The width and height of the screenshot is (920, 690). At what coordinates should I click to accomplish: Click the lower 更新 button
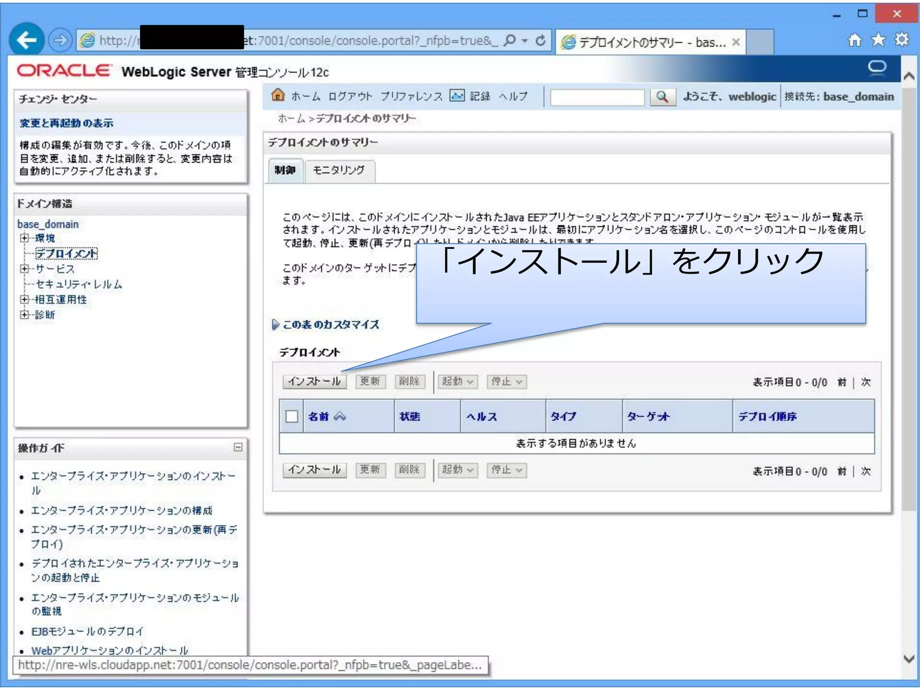(370, 470)
